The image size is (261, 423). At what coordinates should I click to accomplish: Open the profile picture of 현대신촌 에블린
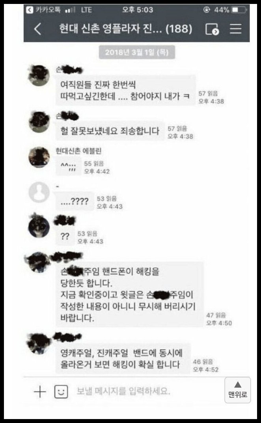[x=39, y=157]
